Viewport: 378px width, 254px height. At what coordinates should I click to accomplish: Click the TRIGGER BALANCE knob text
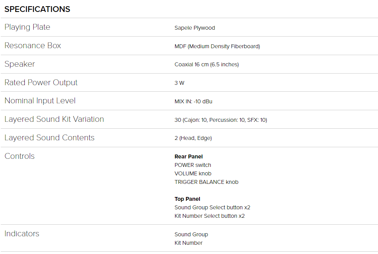206,182
